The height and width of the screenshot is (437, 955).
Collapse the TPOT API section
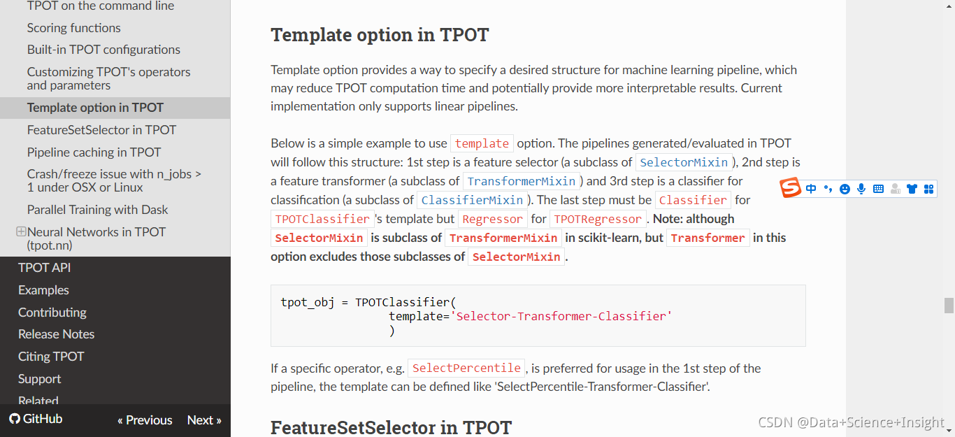pos(44,267)
